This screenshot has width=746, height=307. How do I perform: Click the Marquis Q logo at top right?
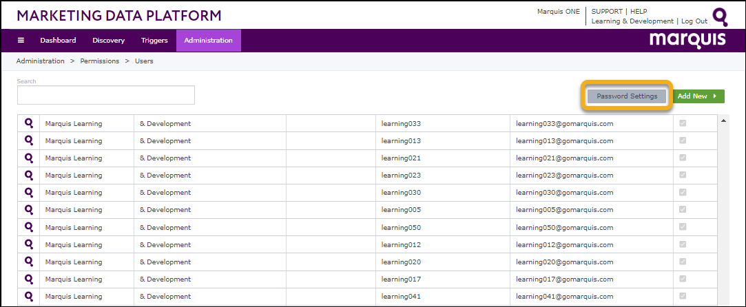tap(720, 17)
